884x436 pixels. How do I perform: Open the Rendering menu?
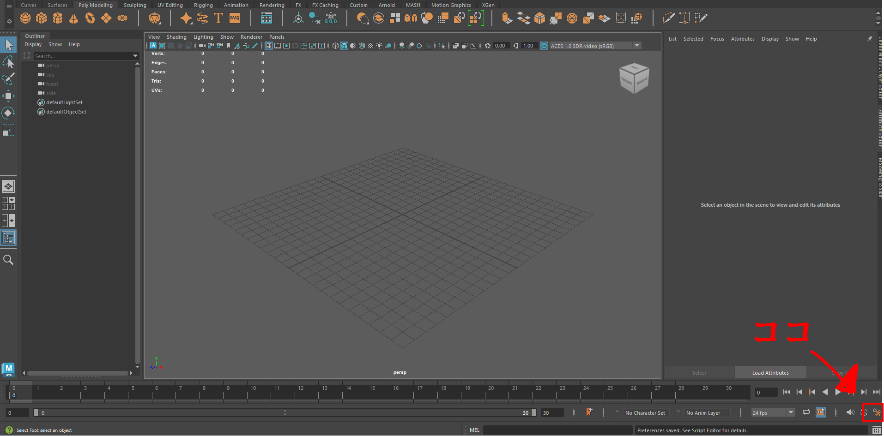pyautogui.click(x=272, y=5)
